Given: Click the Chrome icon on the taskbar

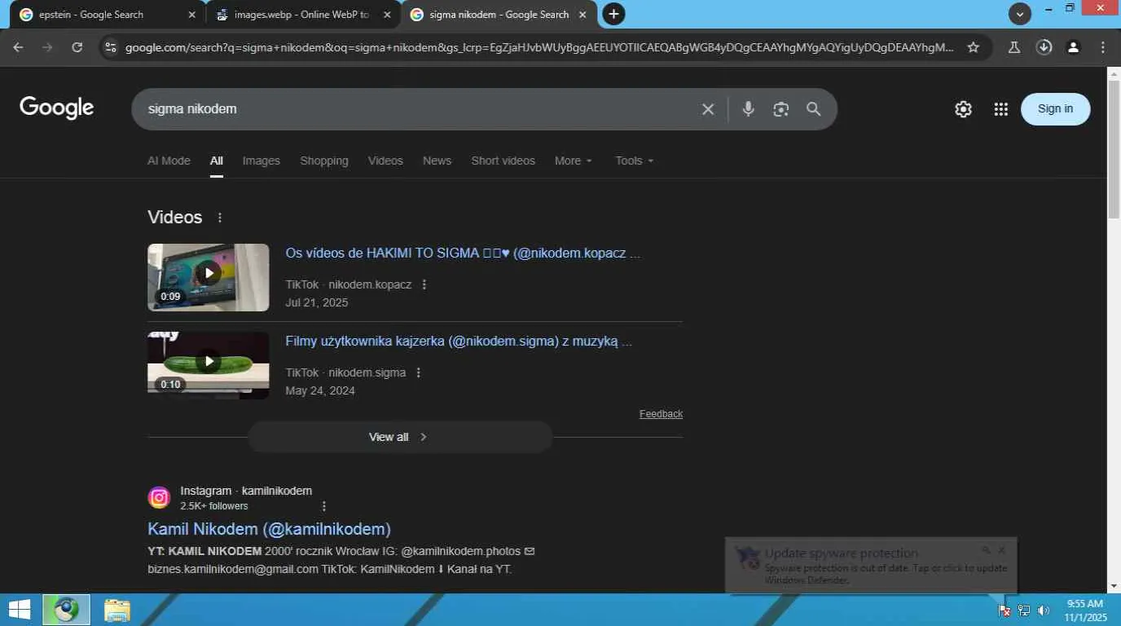Looking at the screenshot, I should (66, 609).
